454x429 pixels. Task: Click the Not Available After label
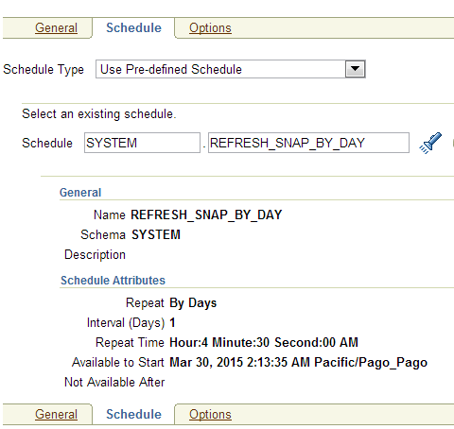(x=114, y=382)
